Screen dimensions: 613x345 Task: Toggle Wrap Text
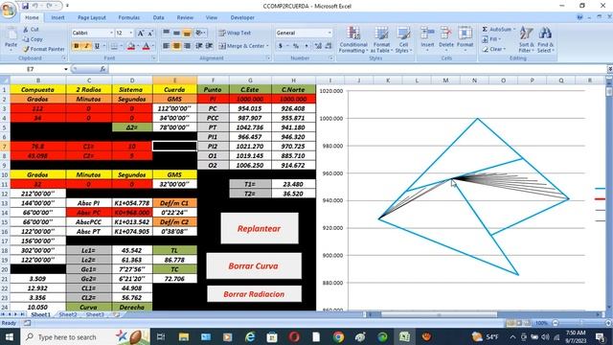(235, 33)
